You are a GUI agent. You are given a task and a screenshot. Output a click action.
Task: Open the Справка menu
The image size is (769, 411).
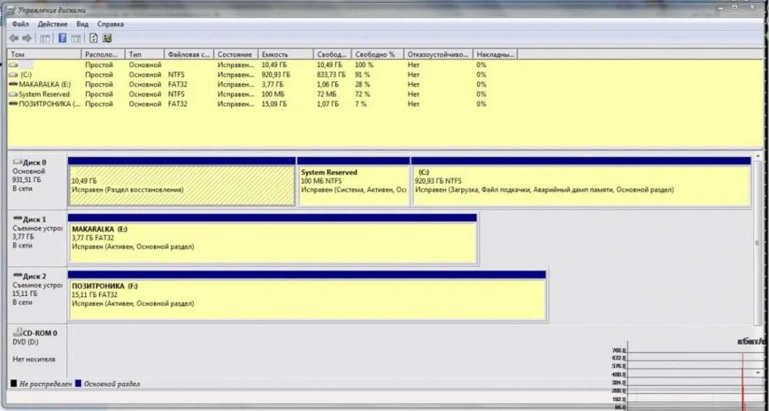(x=110, y=24)
